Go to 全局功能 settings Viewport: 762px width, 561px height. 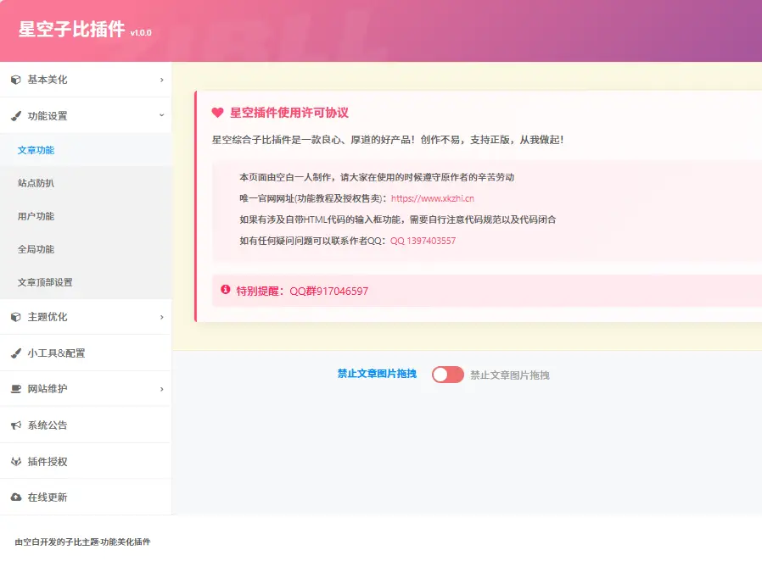click(x=36, y=249)
